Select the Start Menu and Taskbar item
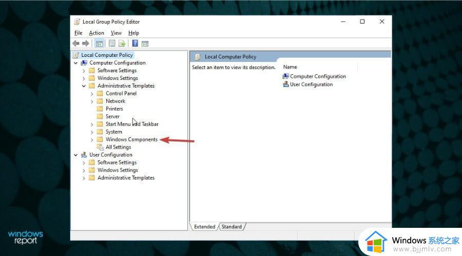 point(132,124)
